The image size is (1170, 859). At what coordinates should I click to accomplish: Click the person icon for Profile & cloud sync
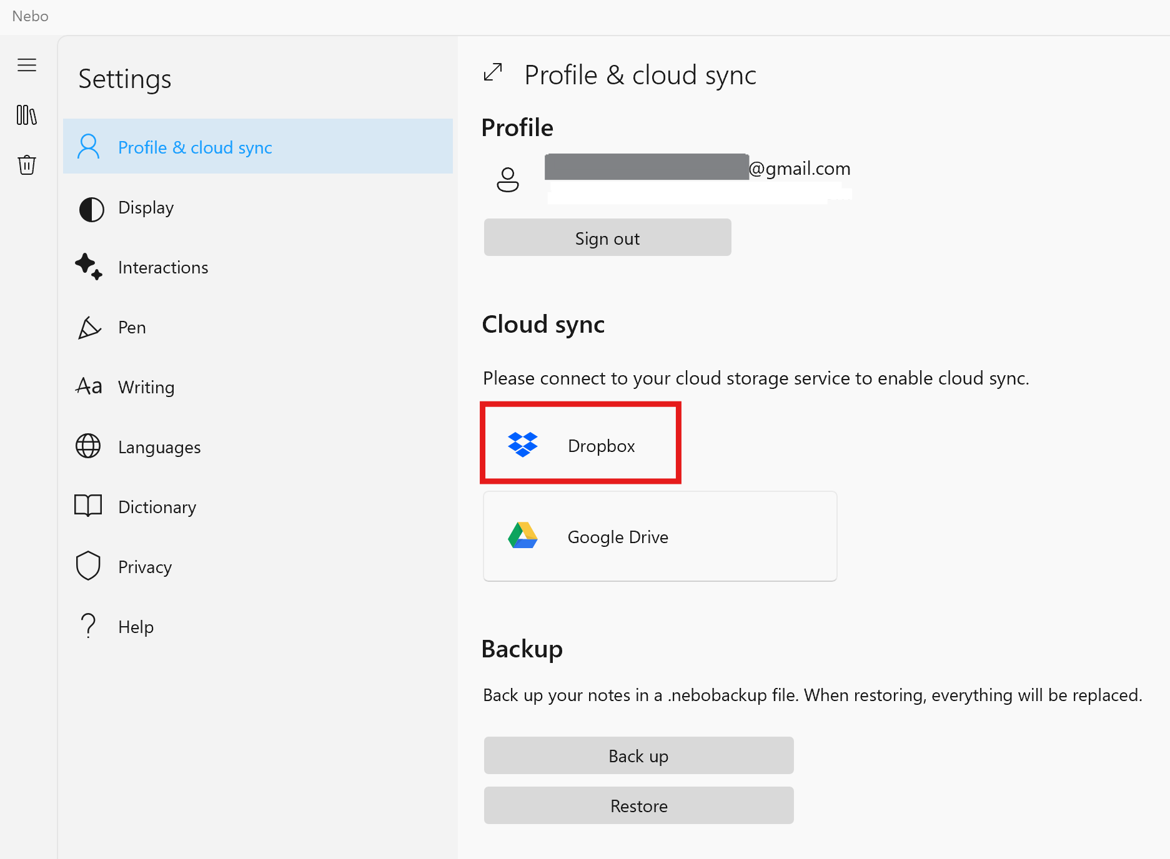coord(88,147)
